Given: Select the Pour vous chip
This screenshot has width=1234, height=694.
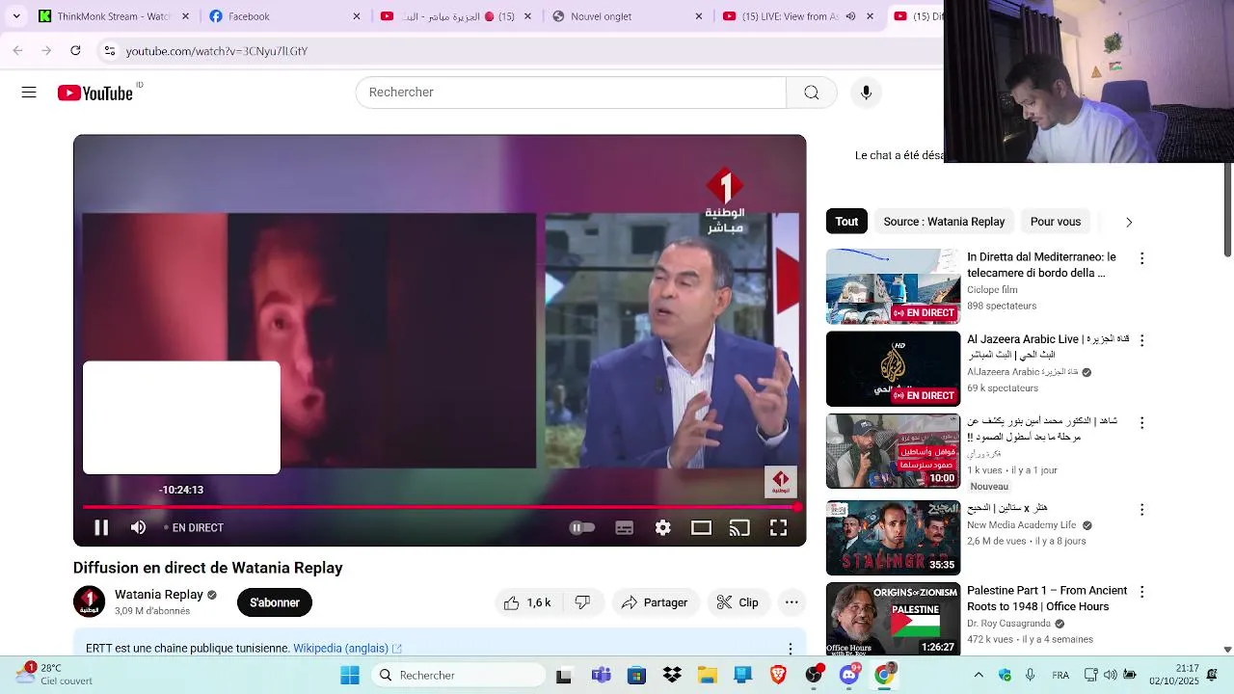Looking at the screenshot, I should point(1056,222).
